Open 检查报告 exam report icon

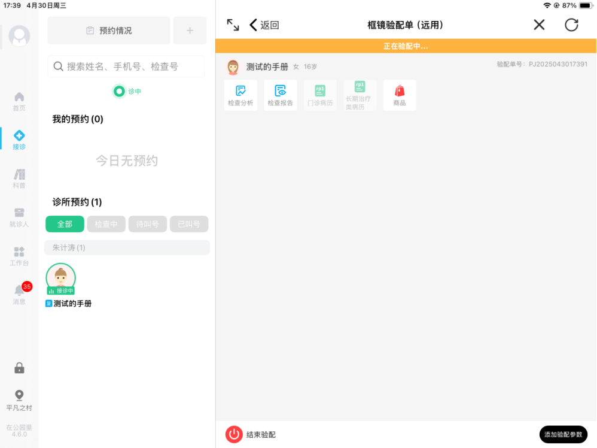click(x=280, y=95)
